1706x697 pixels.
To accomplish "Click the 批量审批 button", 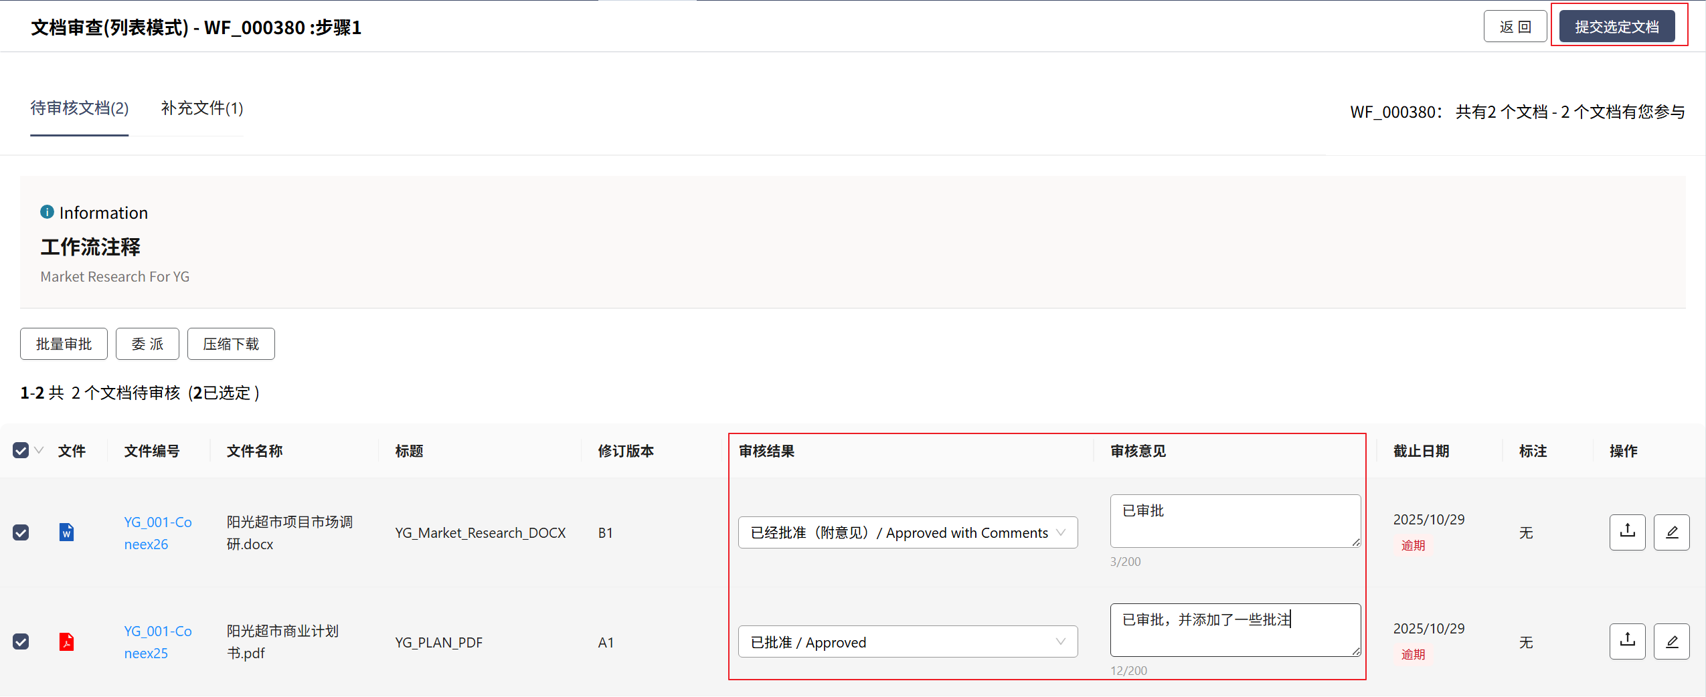I will coord(64,344).
